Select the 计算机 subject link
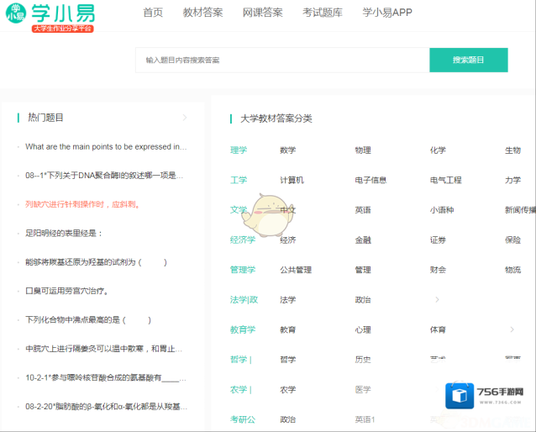The width and height of the screenshot is (536, 432). click(292, 180)
